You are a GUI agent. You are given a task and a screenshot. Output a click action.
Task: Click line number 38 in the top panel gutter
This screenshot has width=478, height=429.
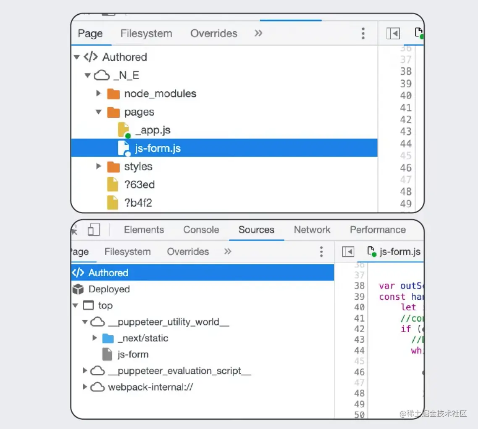click(x=406, y=71)
